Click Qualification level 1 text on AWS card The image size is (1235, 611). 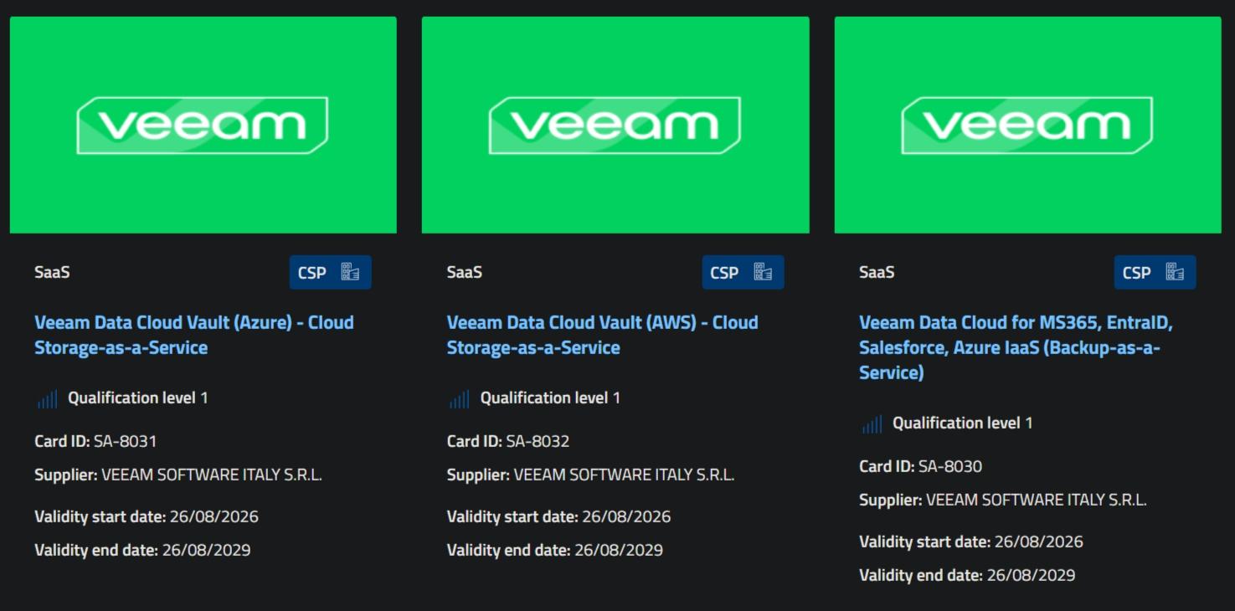click(x=550, y=398)
